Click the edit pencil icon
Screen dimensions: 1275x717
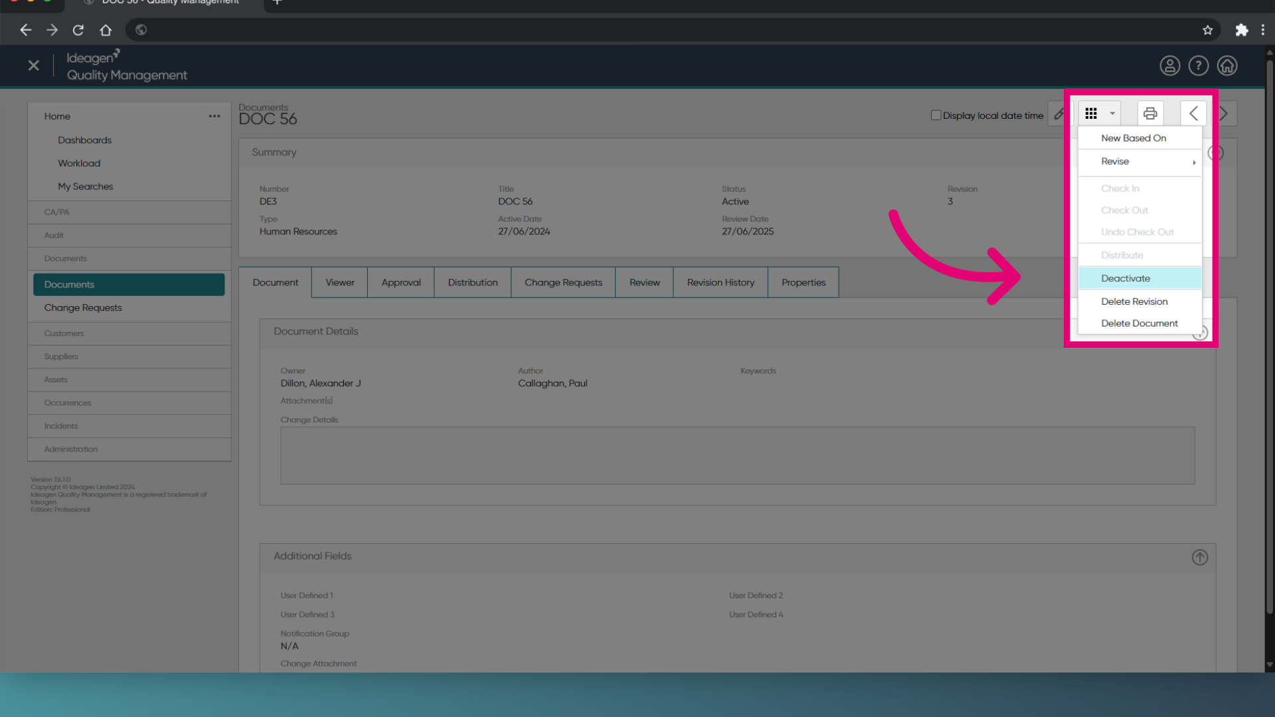click(1059, 114)
